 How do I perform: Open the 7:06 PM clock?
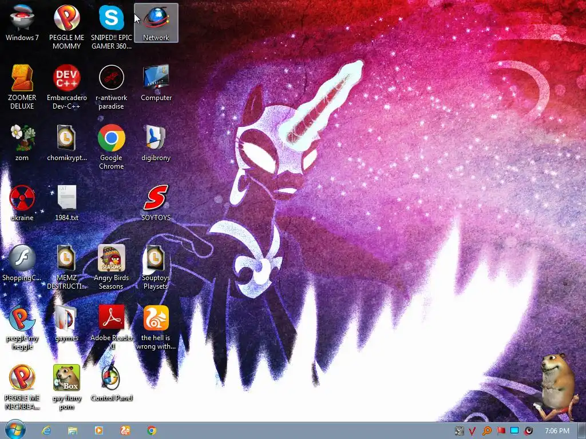[557, 431]
